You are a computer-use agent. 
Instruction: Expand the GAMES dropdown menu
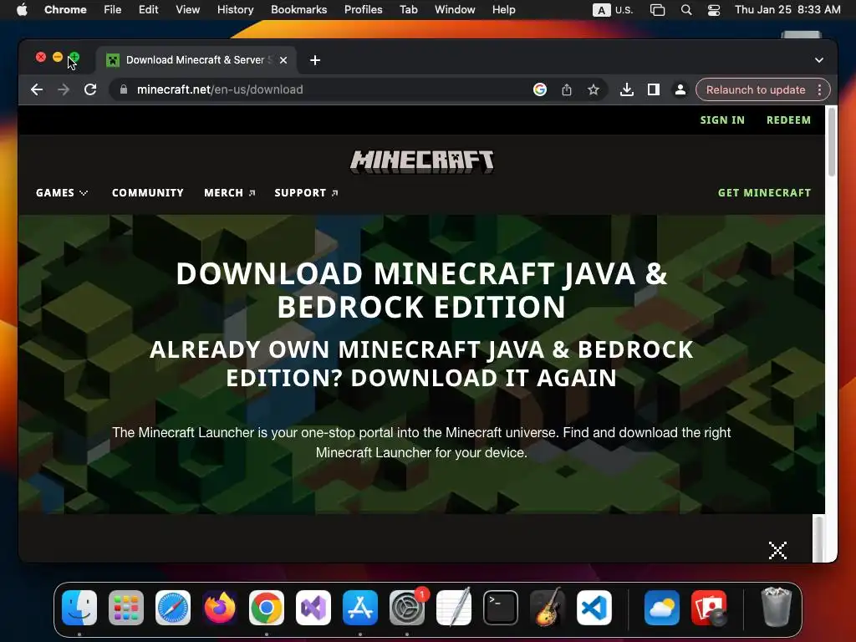click(x=62, y=193)
